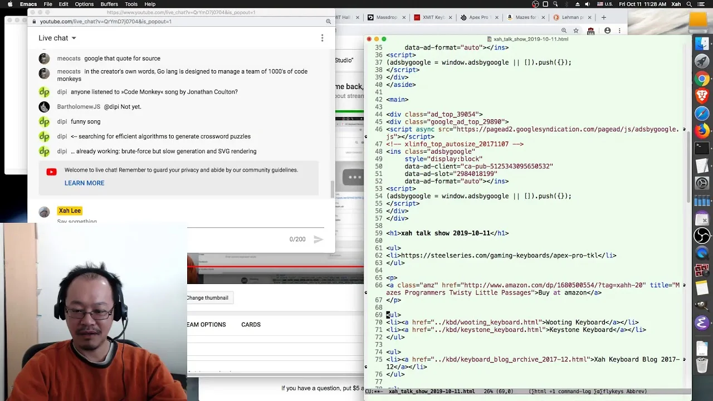Open the Help menu

[x=150, y=4]
